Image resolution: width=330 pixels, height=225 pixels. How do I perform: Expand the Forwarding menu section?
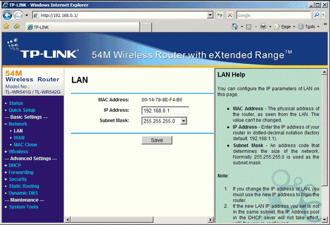[x=21, y=172]
